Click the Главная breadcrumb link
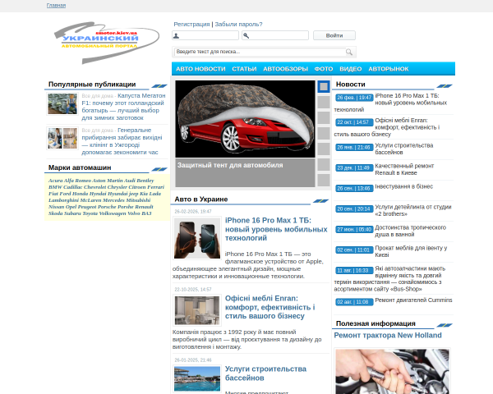 pos(56,6)
